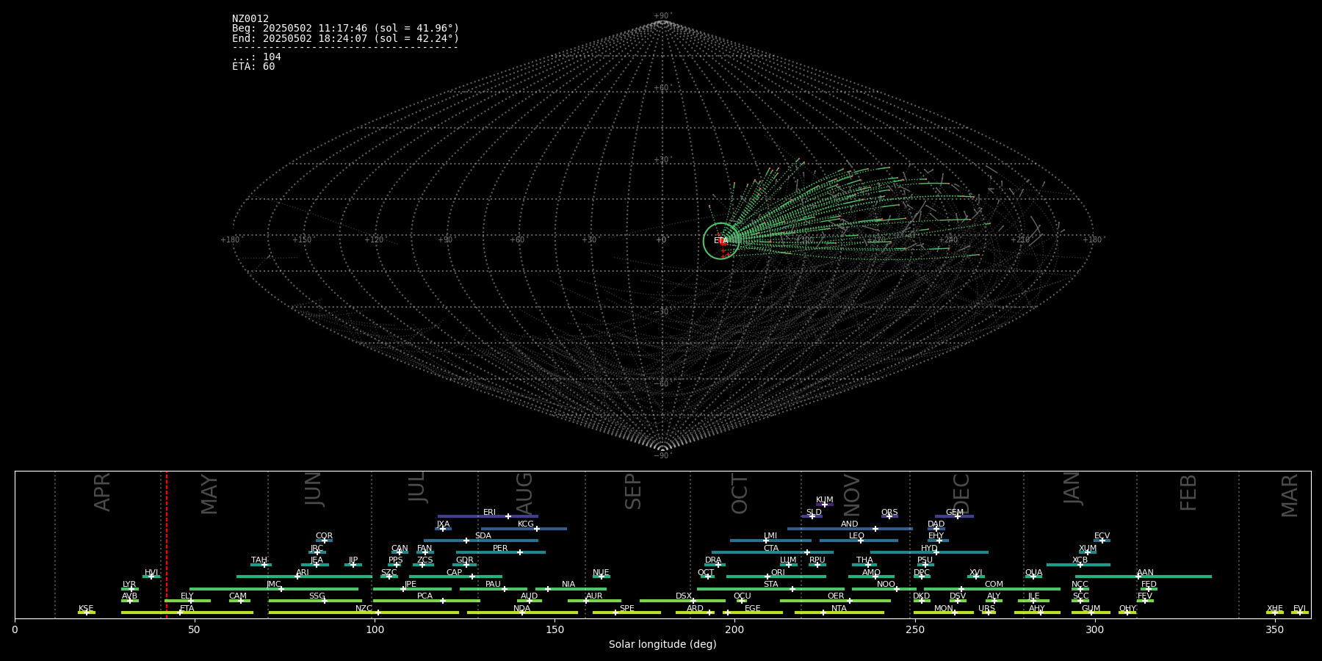Click the DRA shower label
This screenshot has width=1322, height=661.
click(x=713, y=560)
